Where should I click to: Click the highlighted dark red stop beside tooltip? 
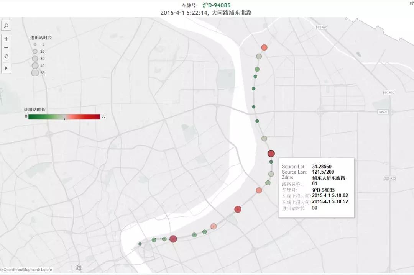[x=271, y=154]
